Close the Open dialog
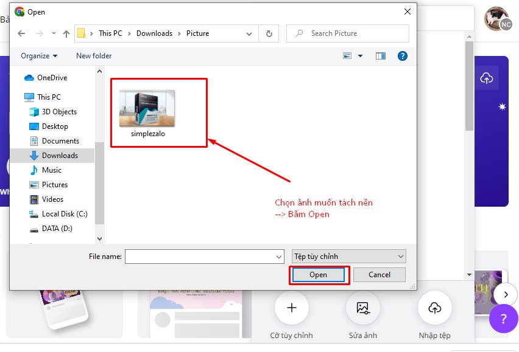519x352 pixels. (x=408, y=12)
